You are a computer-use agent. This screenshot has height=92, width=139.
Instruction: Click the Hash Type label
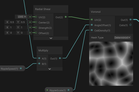97,38
